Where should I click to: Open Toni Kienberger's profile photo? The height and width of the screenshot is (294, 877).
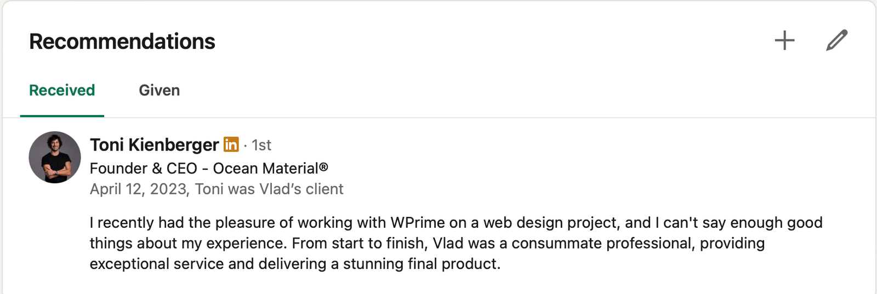[x=55, y=157]
